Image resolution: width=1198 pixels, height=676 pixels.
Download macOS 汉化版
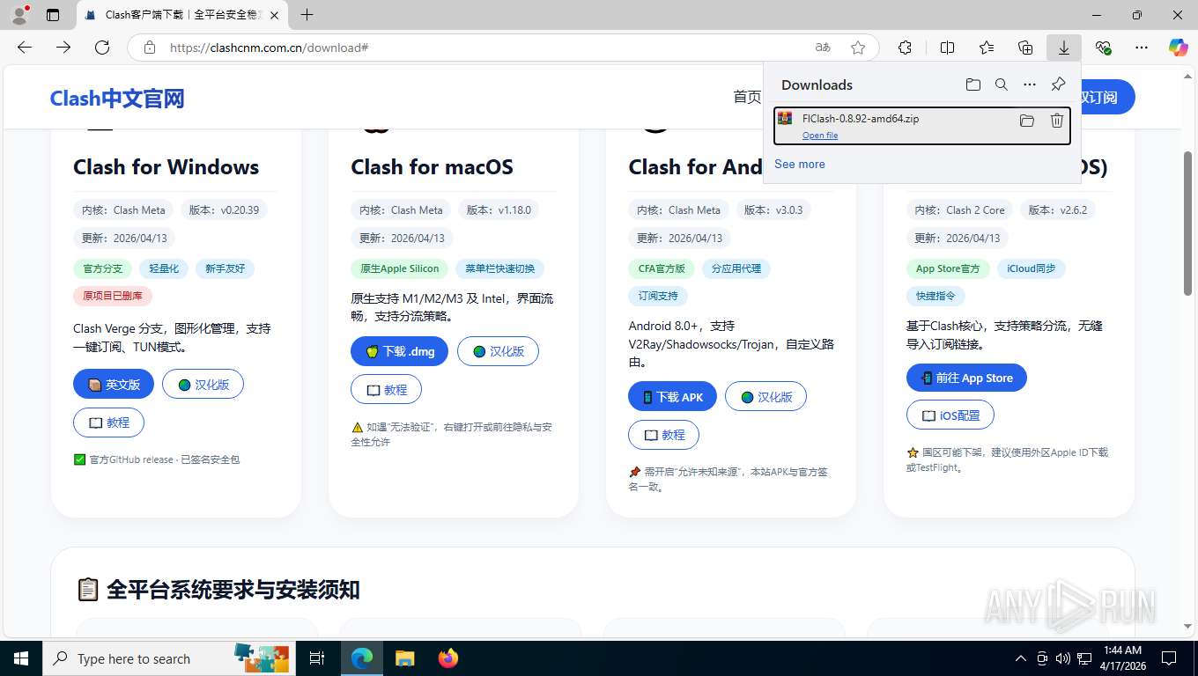498,351
